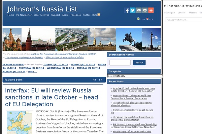
Task: Open MONDAY JRL 10.13.14 issue
Action: click(x=83, y=65)
